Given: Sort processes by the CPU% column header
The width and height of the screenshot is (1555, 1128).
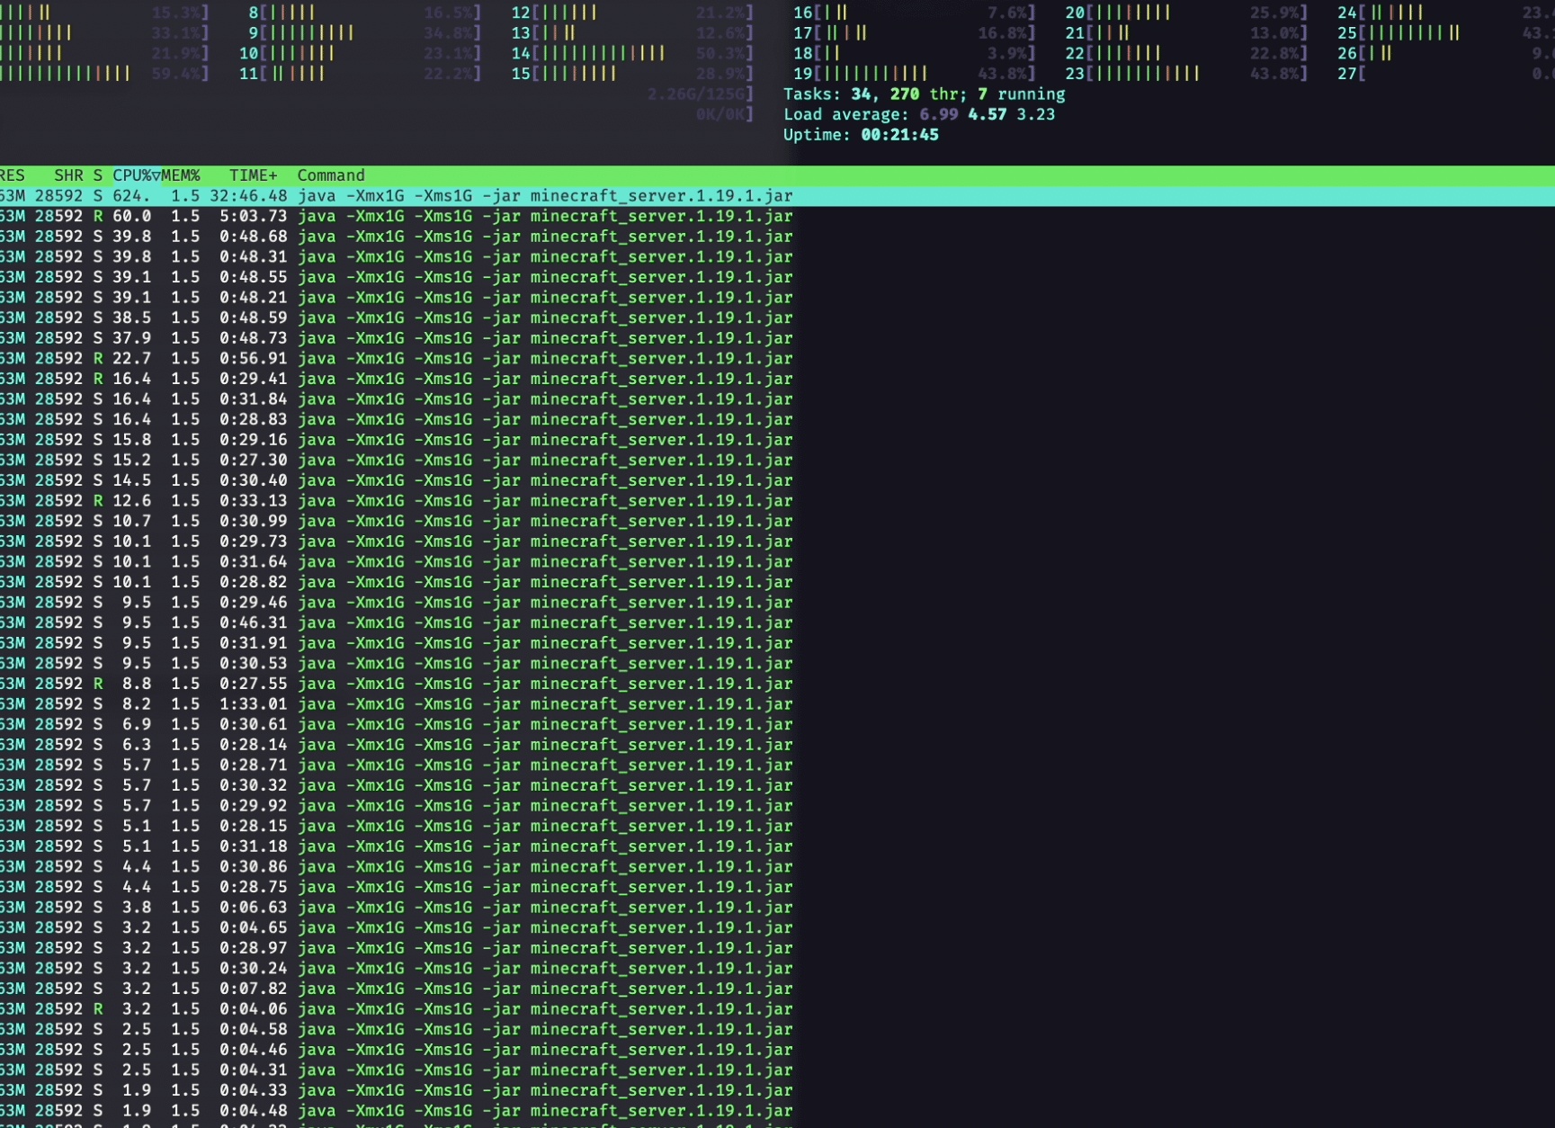Looking at the screenshot, I should [136, 175].
